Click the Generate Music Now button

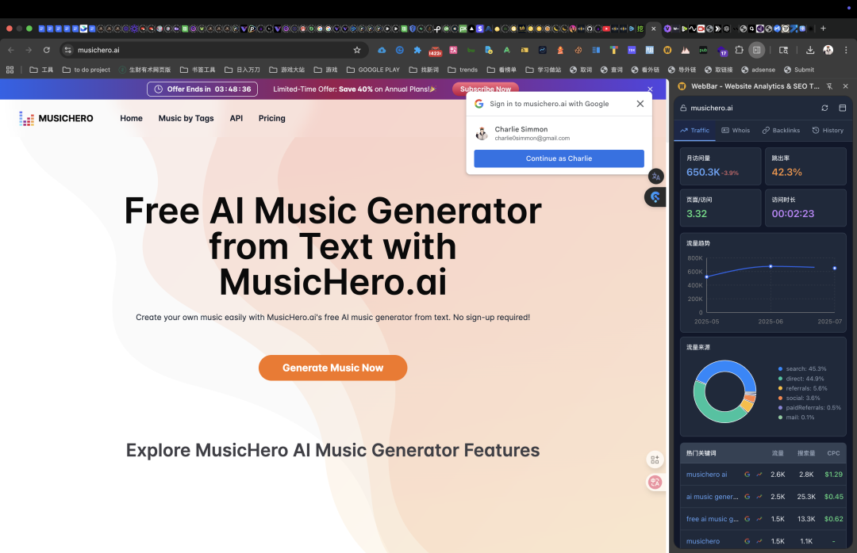pyautogui.click(x=332, y=368)
